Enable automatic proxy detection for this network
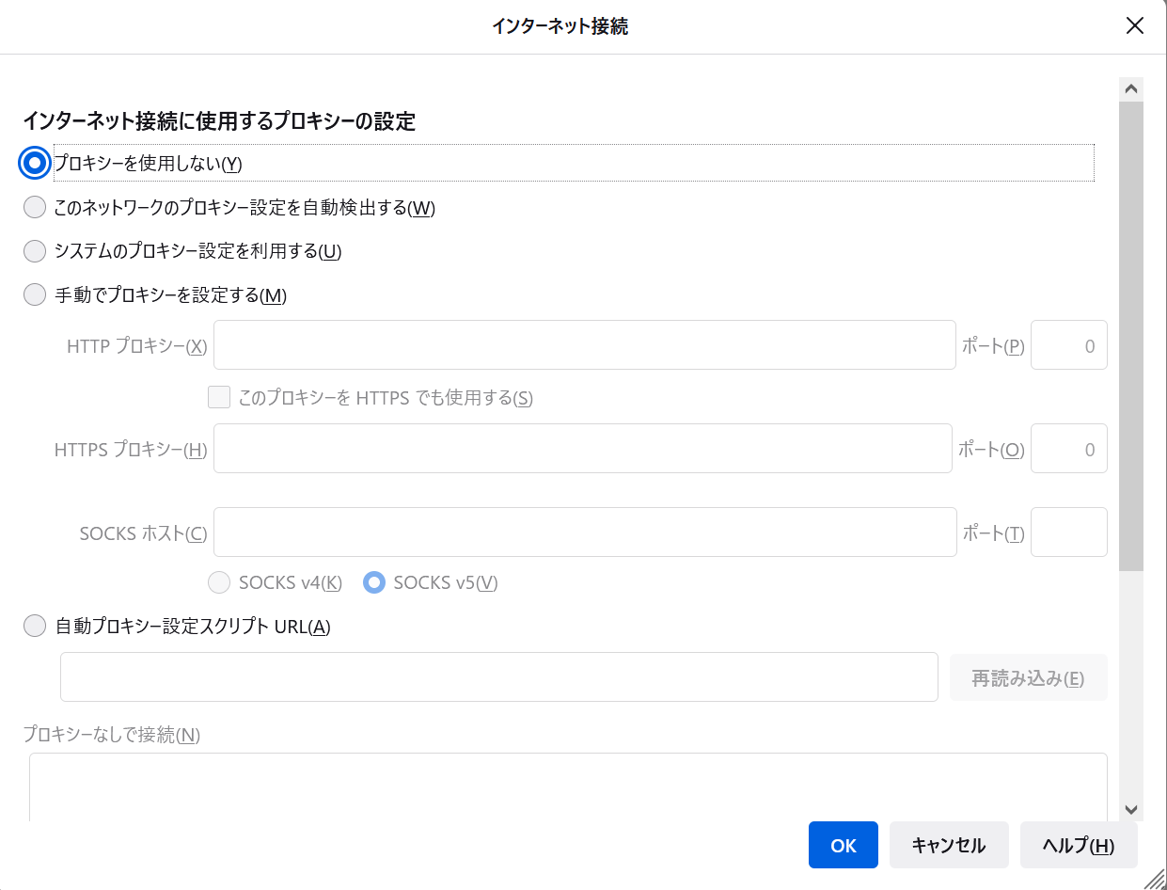The height and width of the screenshot is (890, 1167). [x=35, y=206]
